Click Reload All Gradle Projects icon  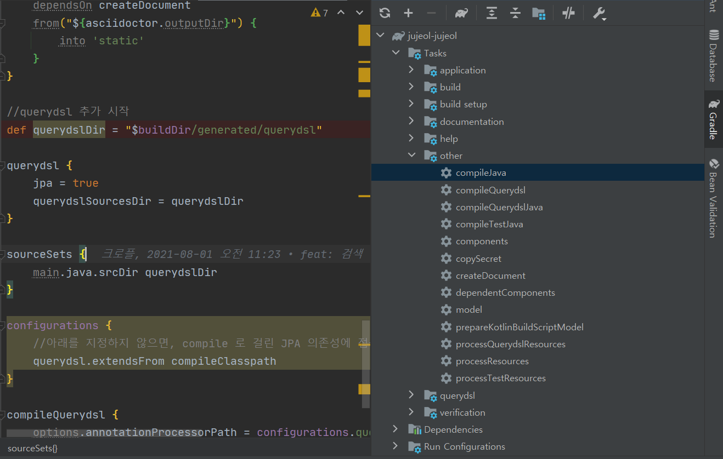(385, 13)
